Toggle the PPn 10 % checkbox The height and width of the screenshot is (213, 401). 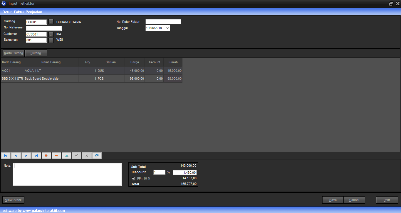134,178
